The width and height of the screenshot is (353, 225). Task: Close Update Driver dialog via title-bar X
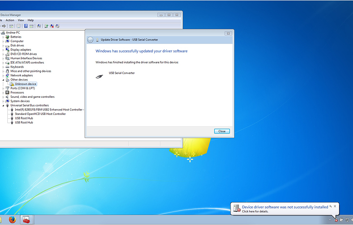coord(228,33)
